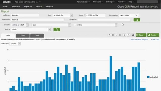Expand the Report navigation menu

tap(28, 7)
